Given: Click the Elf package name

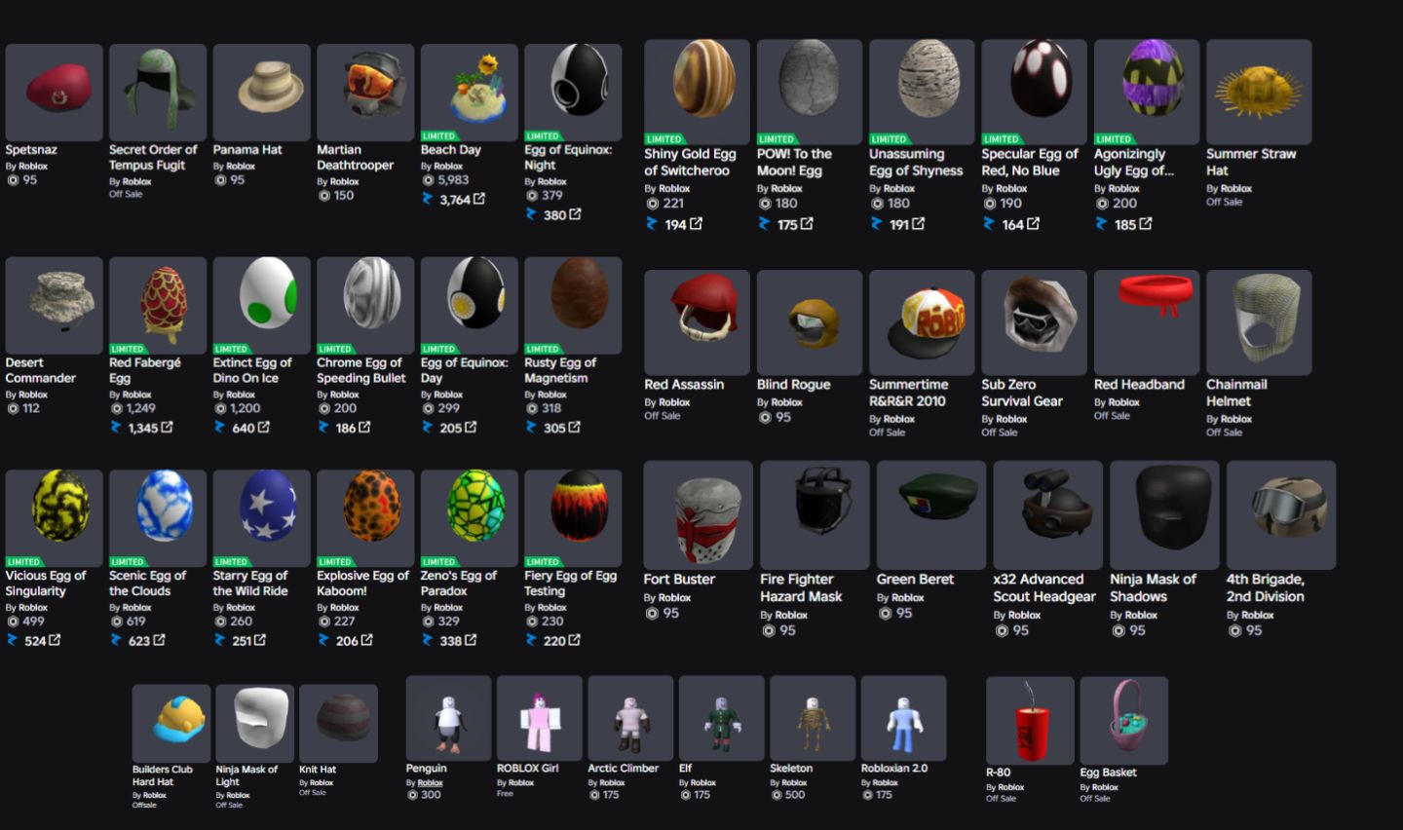Looking at the screenshot, I should [686, 769].
